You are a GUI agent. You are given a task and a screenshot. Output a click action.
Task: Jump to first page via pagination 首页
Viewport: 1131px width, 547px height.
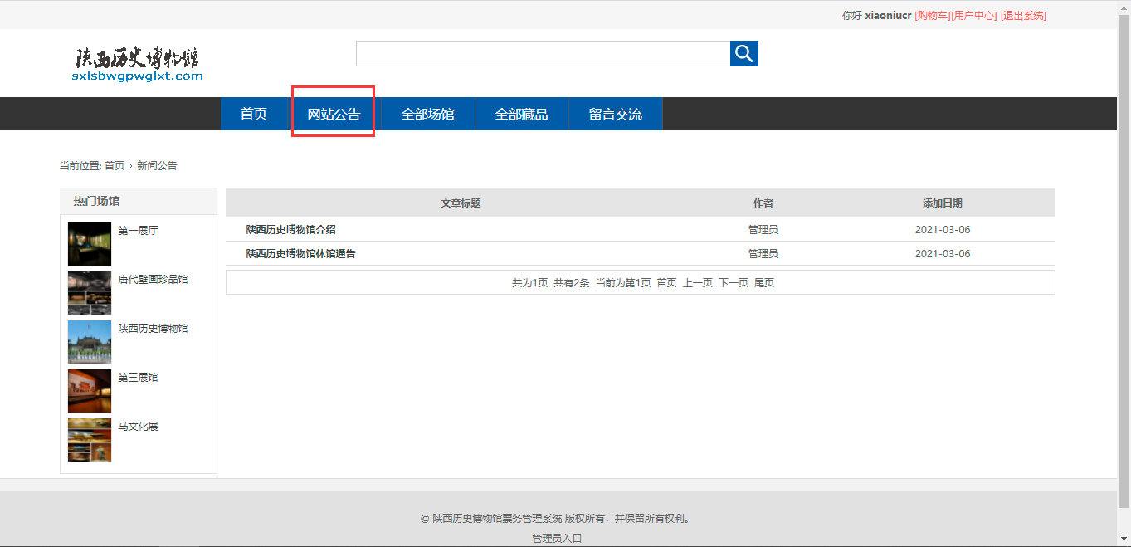(x=667, y=282)
